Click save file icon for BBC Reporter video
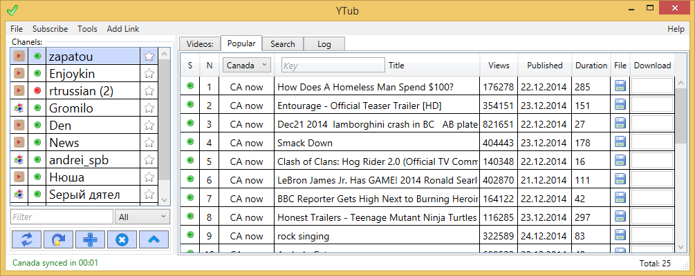Viewport: 695px width, 276px height. tap(620, 197)
